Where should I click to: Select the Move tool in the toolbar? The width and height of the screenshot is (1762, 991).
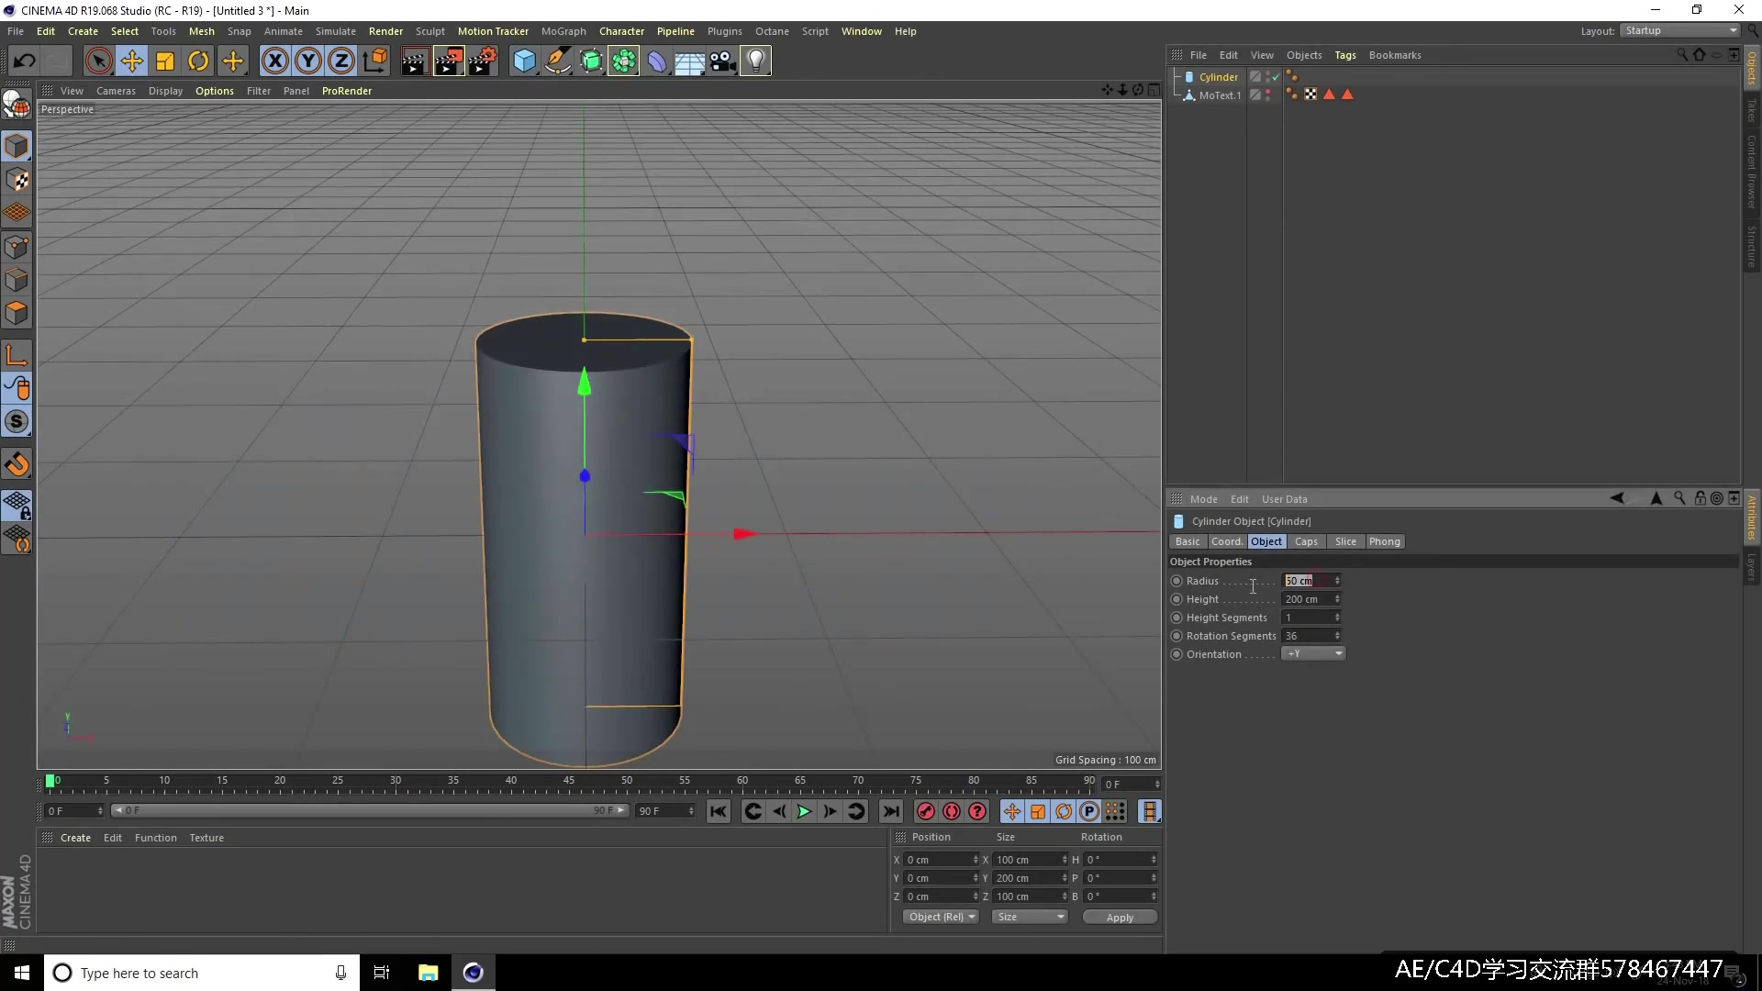pos(132,61)
